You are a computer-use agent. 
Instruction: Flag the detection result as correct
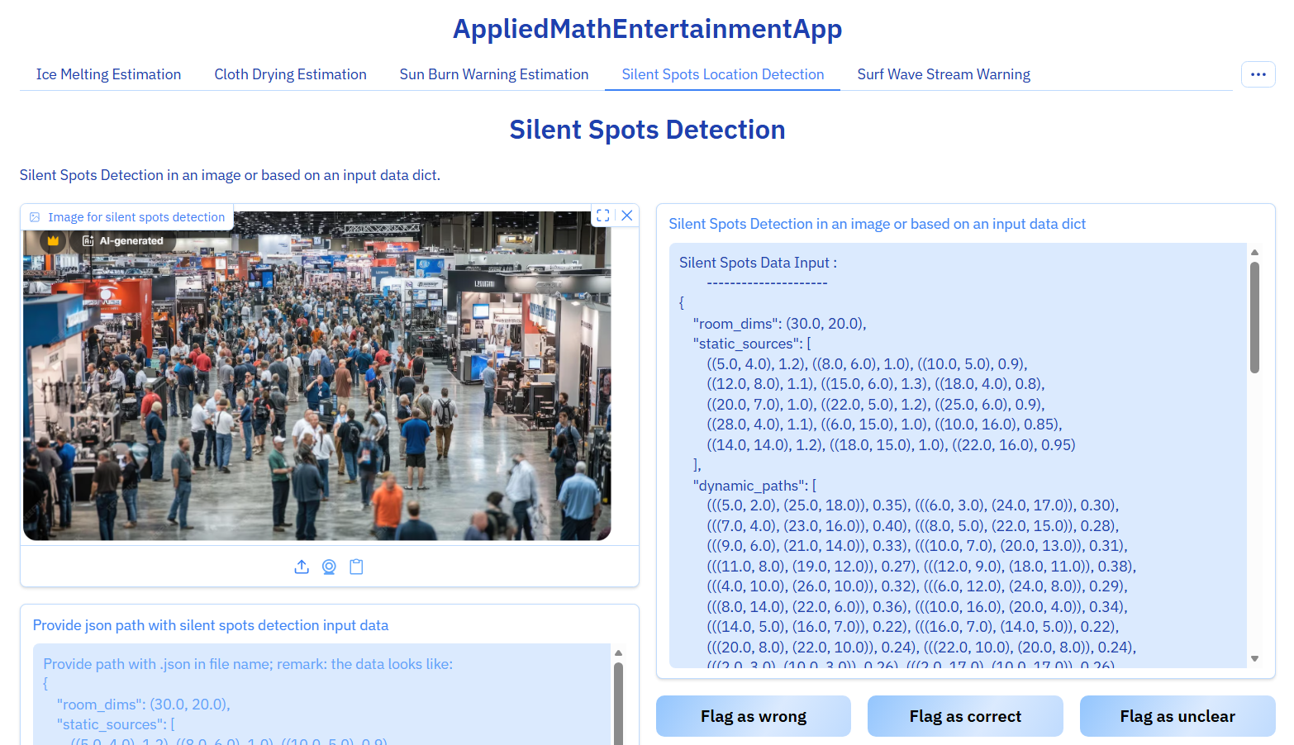(964, 715)
